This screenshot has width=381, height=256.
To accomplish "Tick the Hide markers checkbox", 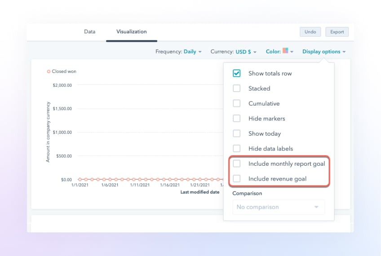I will coord(237,119).
